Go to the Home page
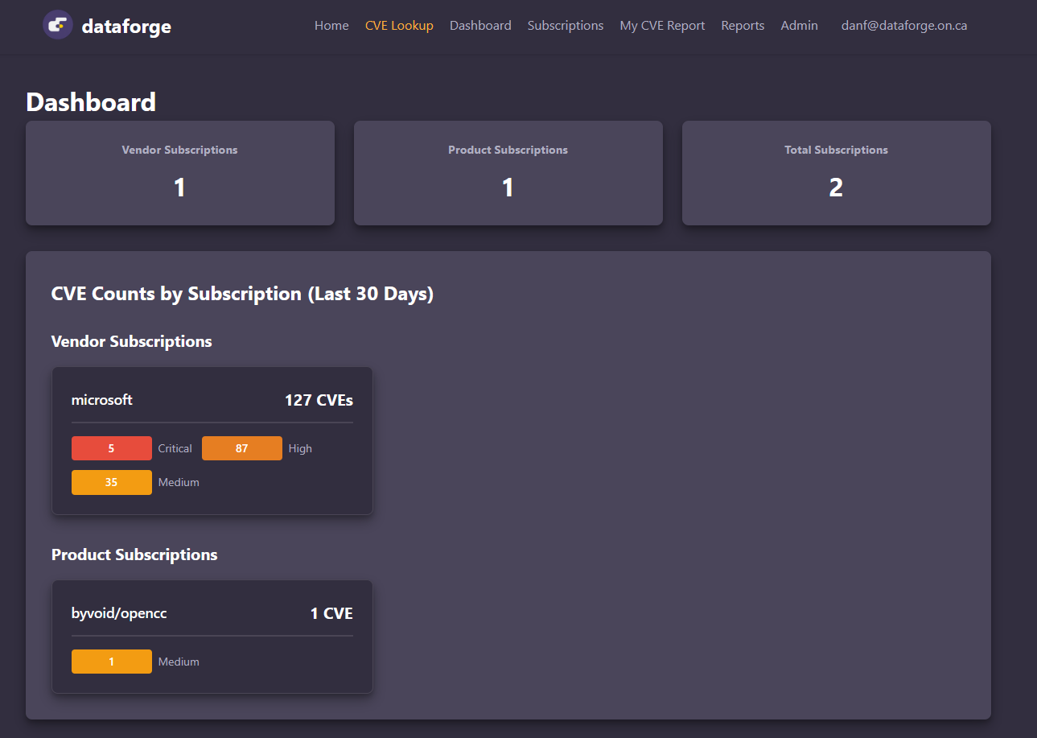 click(x=331, y=26)
